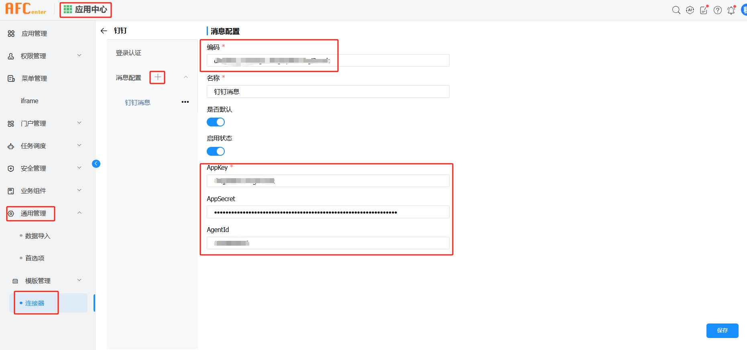Click the back arrow beside 钉钉

[x=104, y=31]
